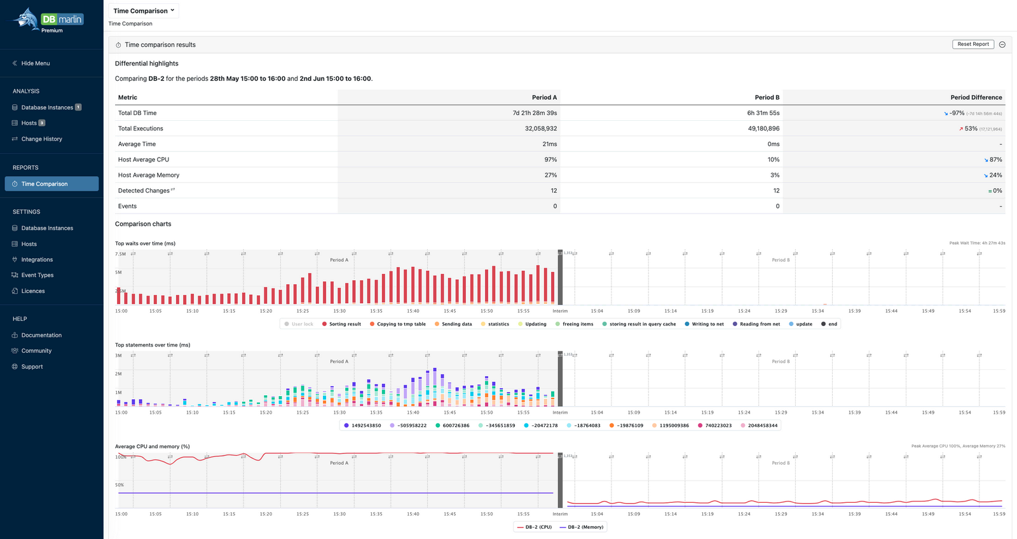Screen dimensions: 1017x539
Task: Click the Hide Menu arrow icon
Action: tap(15, 64)
